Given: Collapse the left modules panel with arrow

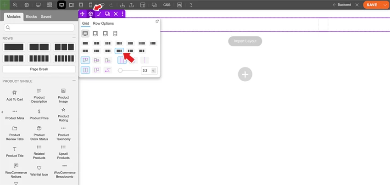Looking at the screenshot, I should (x=2, y=112).
